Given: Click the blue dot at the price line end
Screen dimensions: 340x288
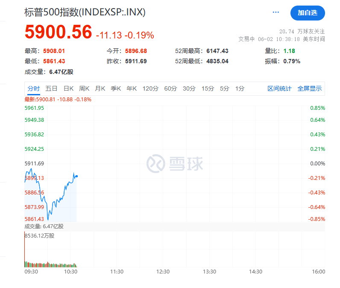Looking at the screenshot, I should [76, 176].
